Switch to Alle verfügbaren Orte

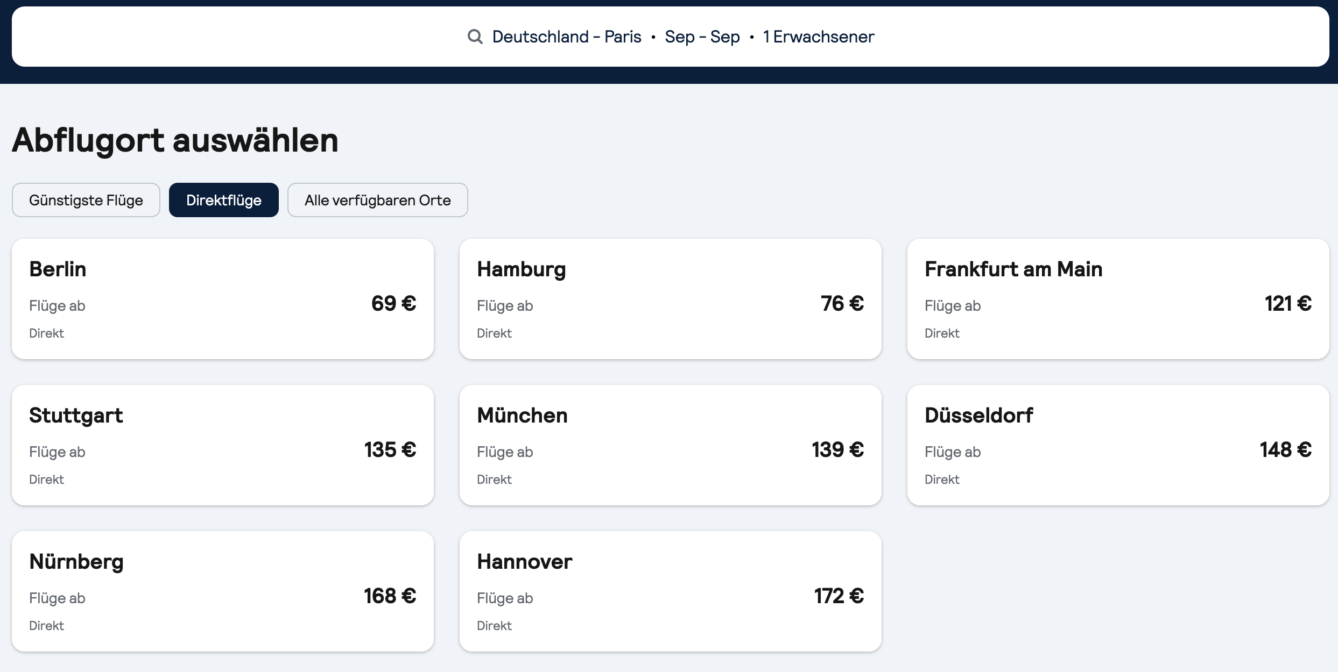pos(377,200)
